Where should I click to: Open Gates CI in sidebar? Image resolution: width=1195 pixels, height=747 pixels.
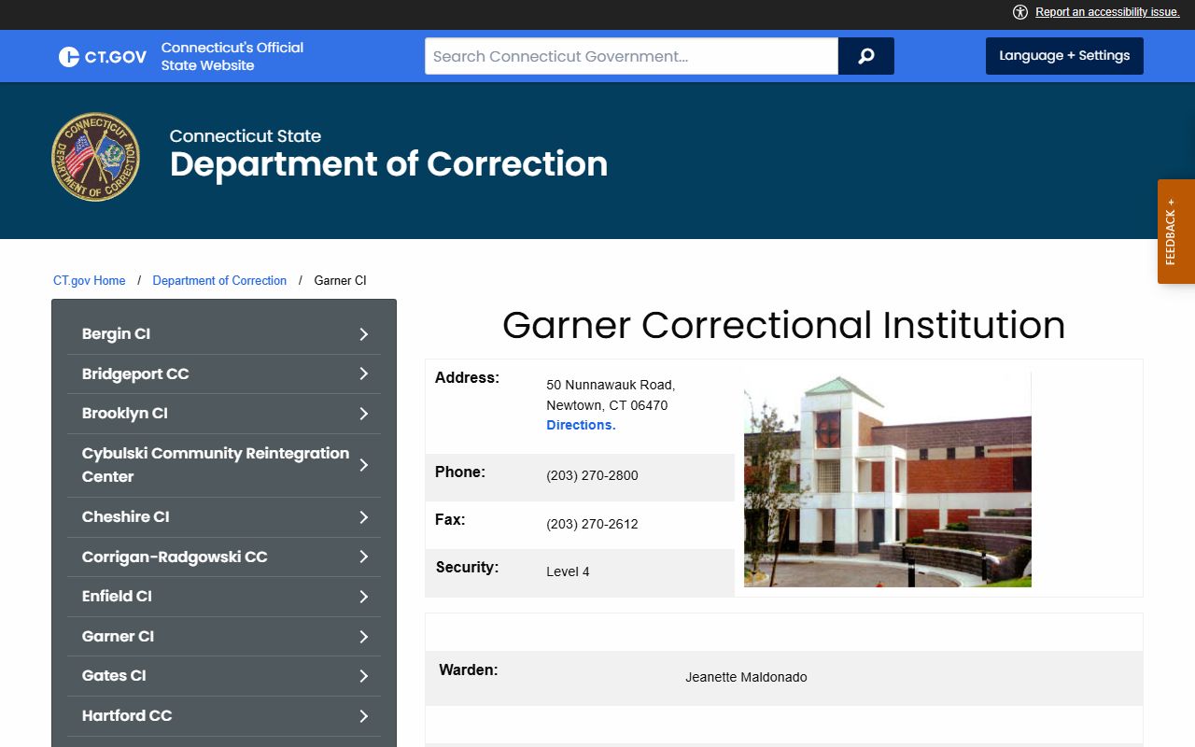point(224,676)
